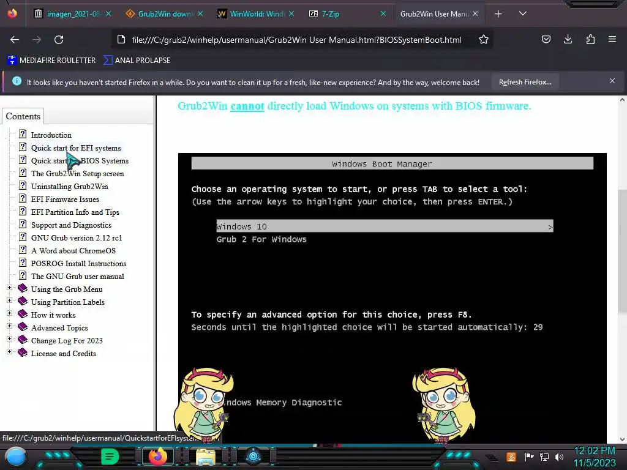Click the info icon in notification bar
Image resolution: width=627 pixels, height=470 pixels.
coord(17,81)
